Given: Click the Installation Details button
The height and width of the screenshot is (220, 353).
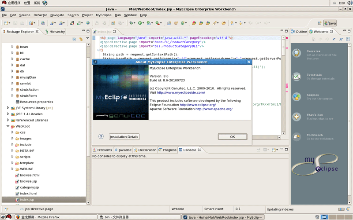Looking at the screenshot, I should [x=124, y=137].
